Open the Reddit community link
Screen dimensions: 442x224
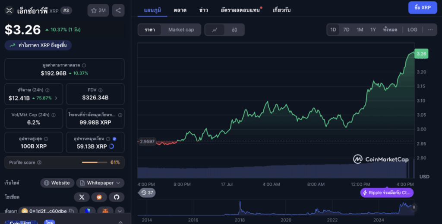click(x=99, y=197)
